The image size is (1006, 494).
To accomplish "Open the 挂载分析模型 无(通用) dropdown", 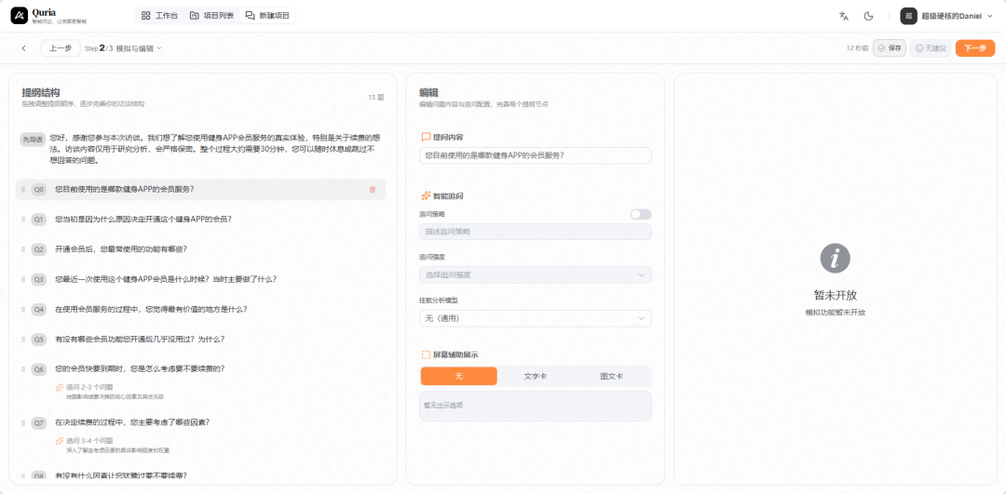I will click(x=535, y=318).
